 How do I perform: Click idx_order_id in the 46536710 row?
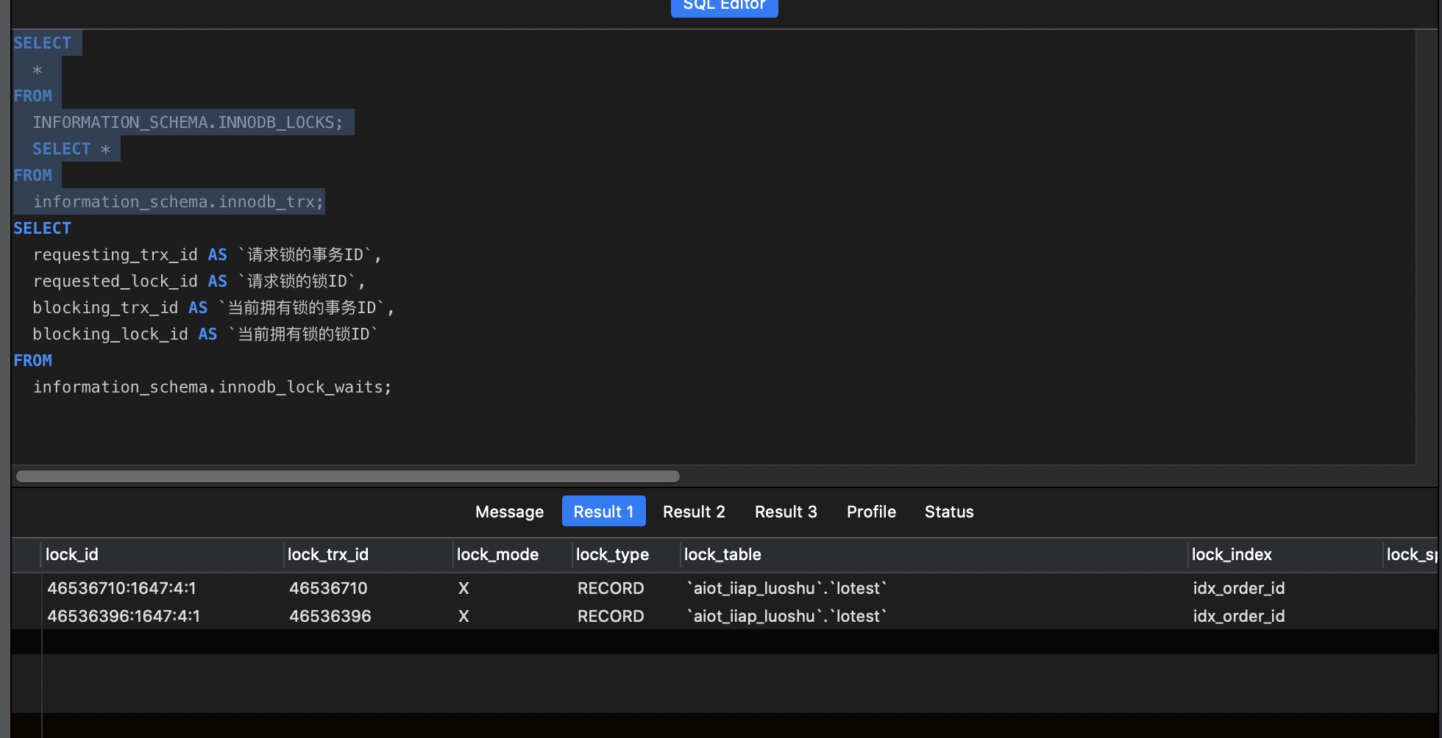coord(1239,588)
